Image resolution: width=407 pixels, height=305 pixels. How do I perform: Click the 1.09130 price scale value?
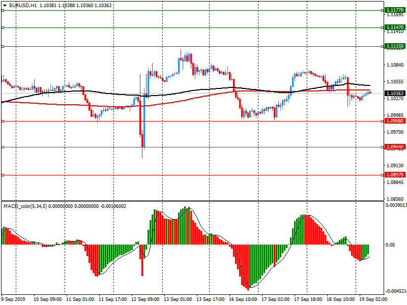[395, 166]
